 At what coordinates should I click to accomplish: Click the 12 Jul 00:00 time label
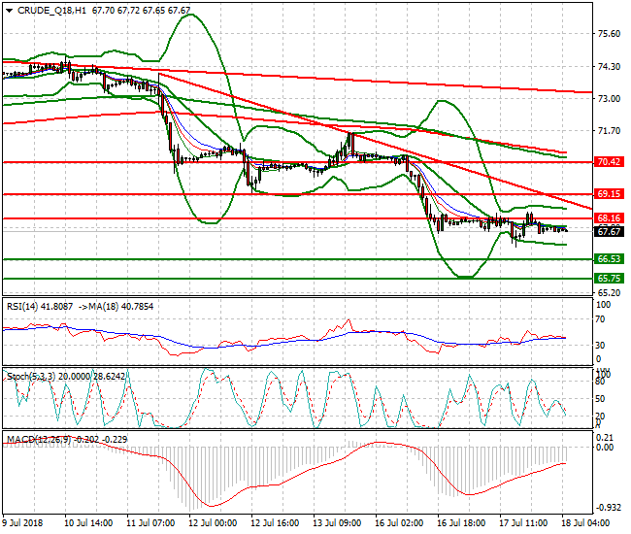(213, 523)
